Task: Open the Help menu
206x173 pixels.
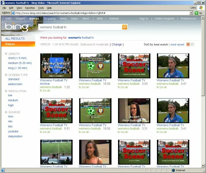Action: pyautogui.click(x=49, y=8)
